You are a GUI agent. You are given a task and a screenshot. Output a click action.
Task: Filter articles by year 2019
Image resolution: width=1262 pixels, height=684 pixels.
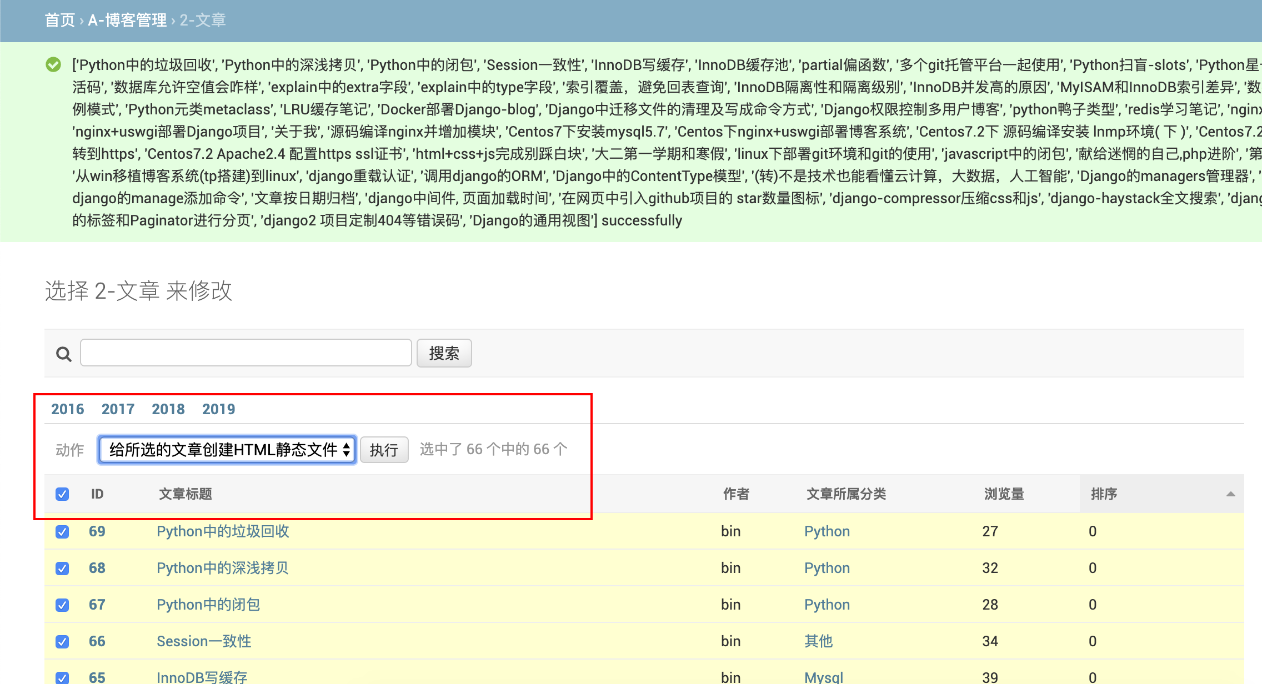tap(218, 409)
